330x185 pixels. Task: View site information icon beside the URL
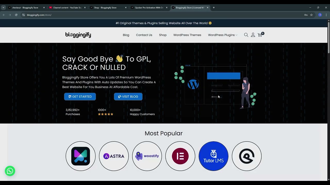pos(23,15)
